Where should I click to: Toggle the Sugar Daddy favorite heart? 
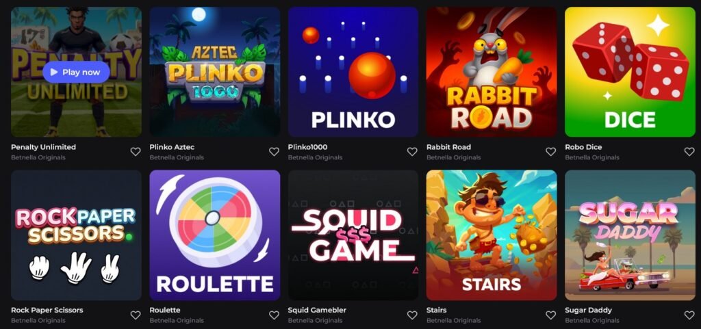(689, 315)
